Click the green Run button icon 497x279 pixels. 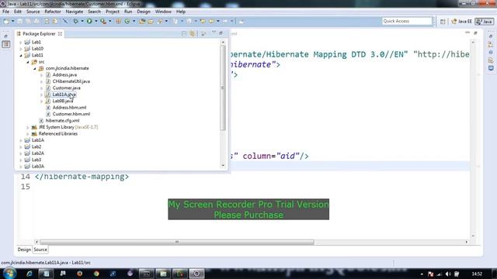89,21
